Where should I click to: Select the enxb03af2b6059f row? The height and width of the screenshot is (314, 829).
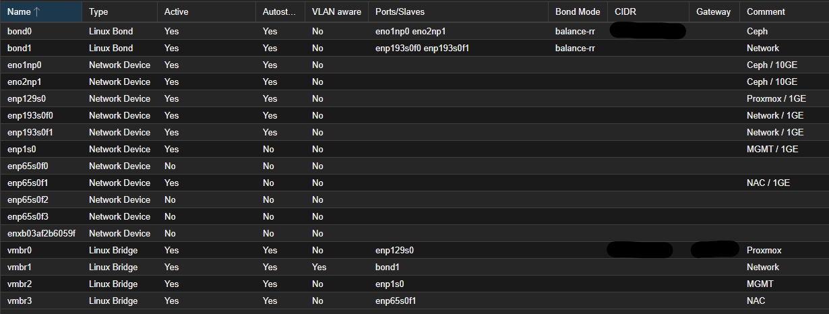[41, 234]
